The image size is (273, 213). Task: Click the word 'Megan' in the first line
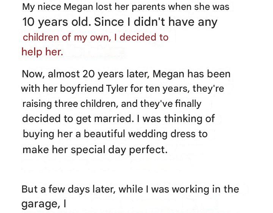[78, 7]
